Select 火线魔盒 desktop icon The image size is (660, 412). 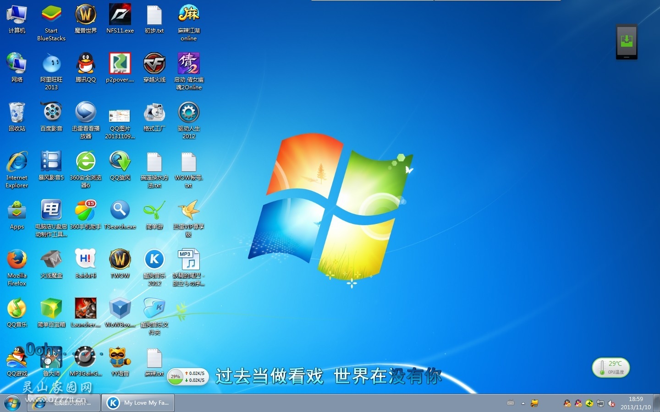pos(51,264)
